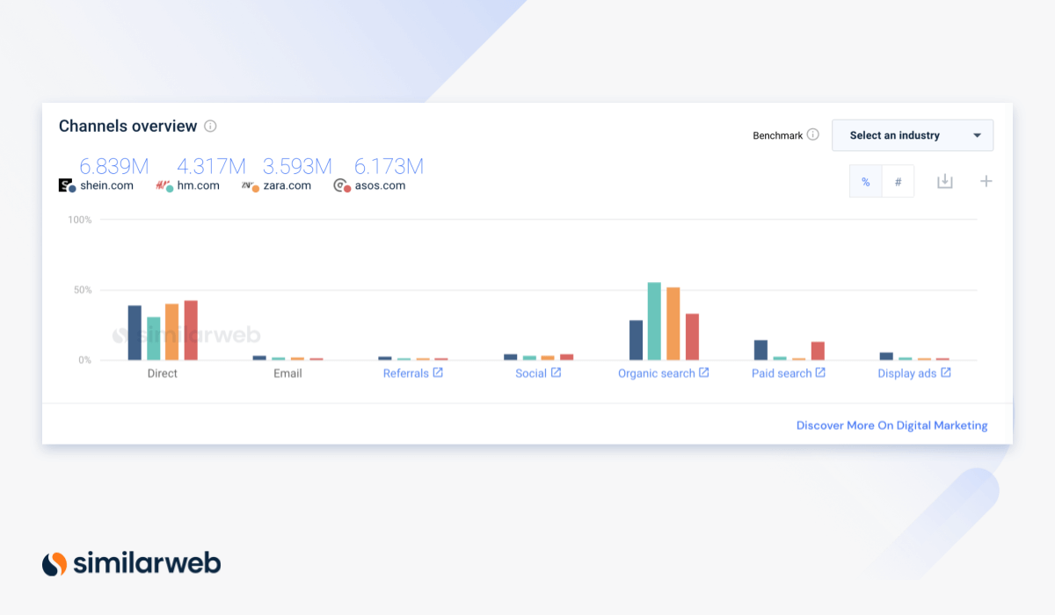Open the Paid search channel link
This screenshot has height=615, width=1055.
[781, 373]
